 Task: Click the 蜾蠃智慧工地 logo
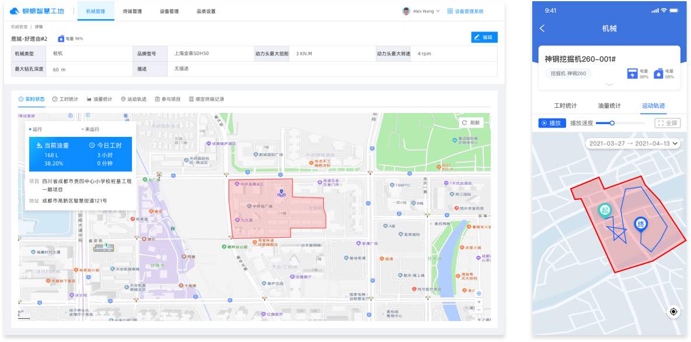[x=37, y=11]
